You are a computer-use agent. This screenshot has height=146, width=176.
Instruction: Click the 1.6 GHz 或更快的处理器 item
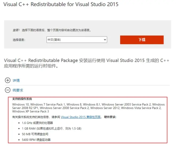(37, 123)
